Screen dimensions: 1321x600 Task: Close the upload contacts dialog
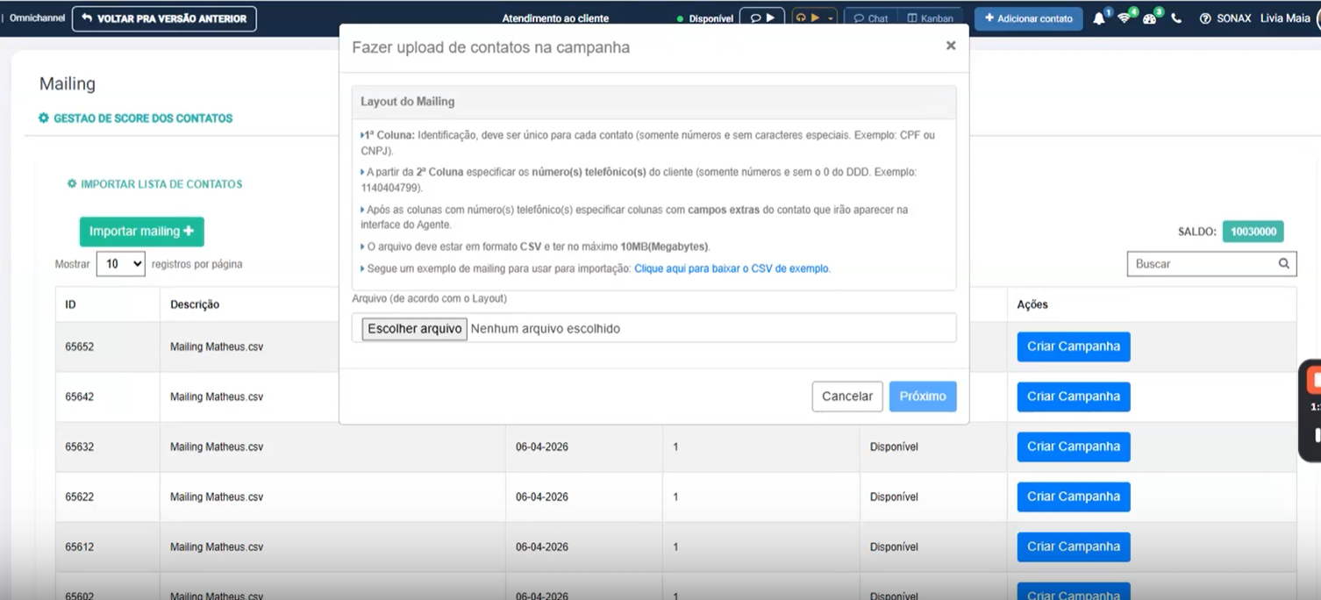point(951,46)
